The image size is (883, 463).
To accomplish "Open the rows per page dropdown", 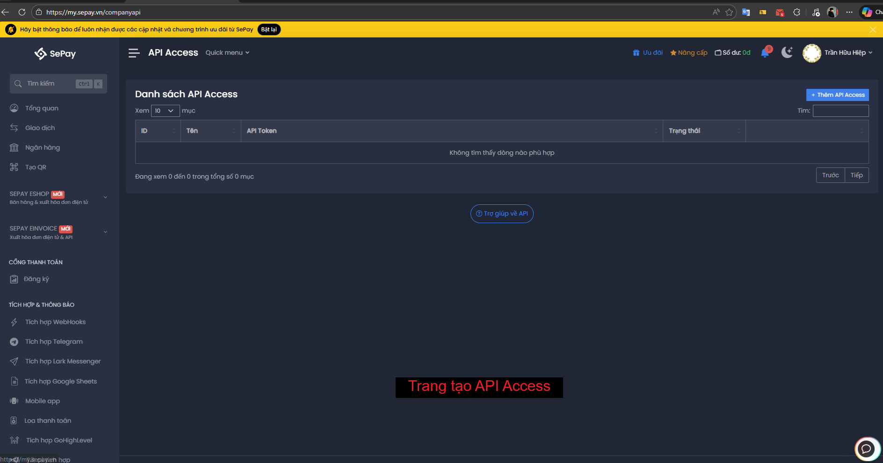I will [165, 111].
